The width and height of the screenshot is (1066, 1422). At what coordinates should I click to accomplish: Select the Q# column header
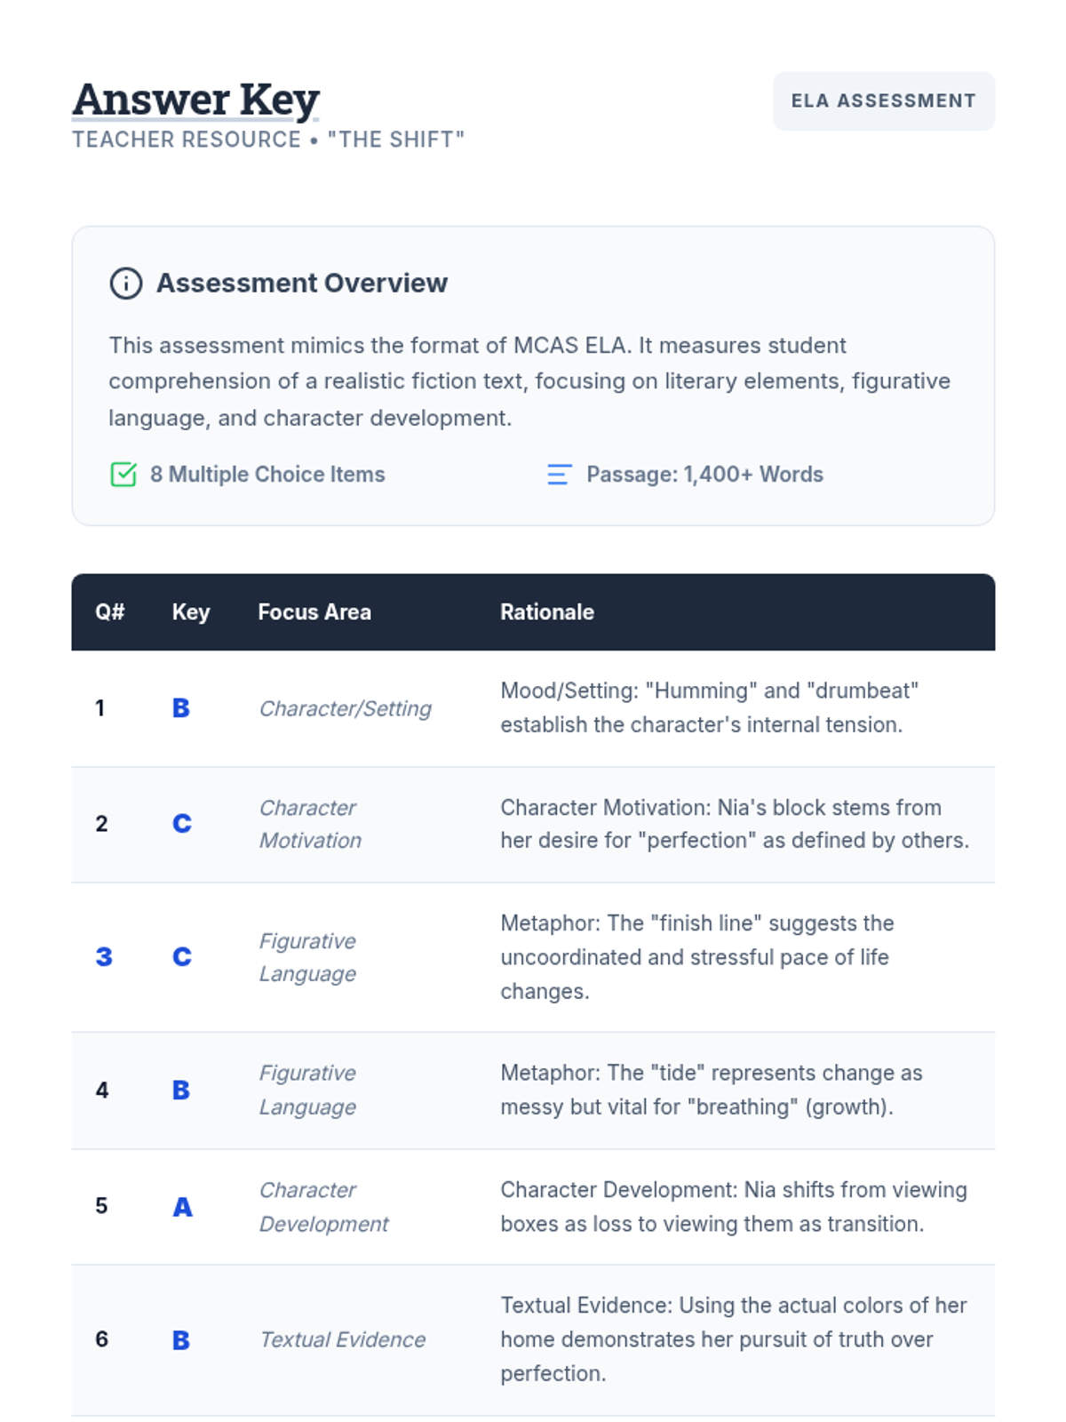pyautogui.click(x=110, y=612)
